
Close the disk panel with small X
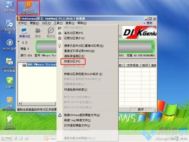click(x=19, y=41)
